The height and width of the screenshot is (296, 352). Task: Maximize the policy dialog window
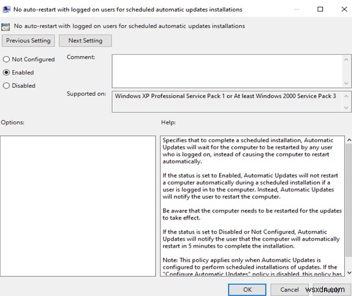click(x=320, y=9)
